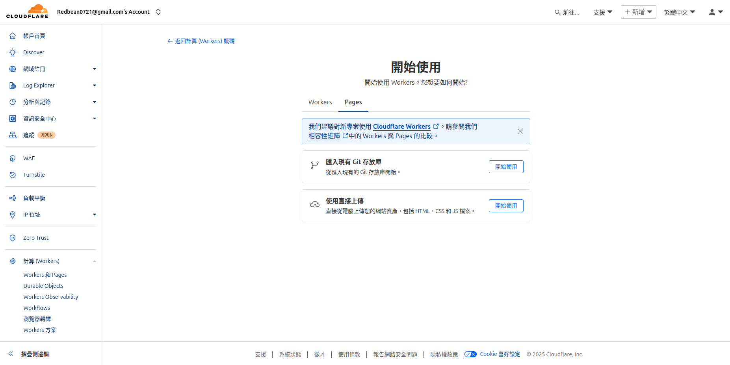Screen dimensions: 730x365
Task: Expand the 網域註冊 dropdown
Action: 95,69
